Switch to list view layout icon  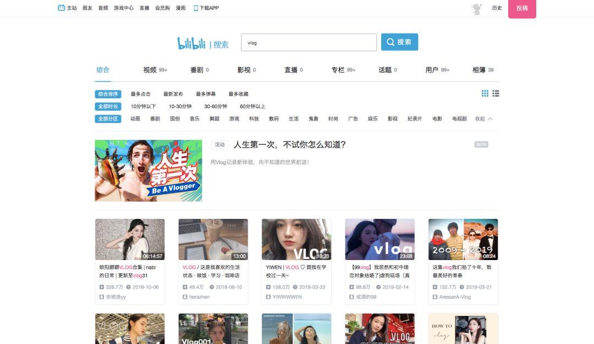496,94
